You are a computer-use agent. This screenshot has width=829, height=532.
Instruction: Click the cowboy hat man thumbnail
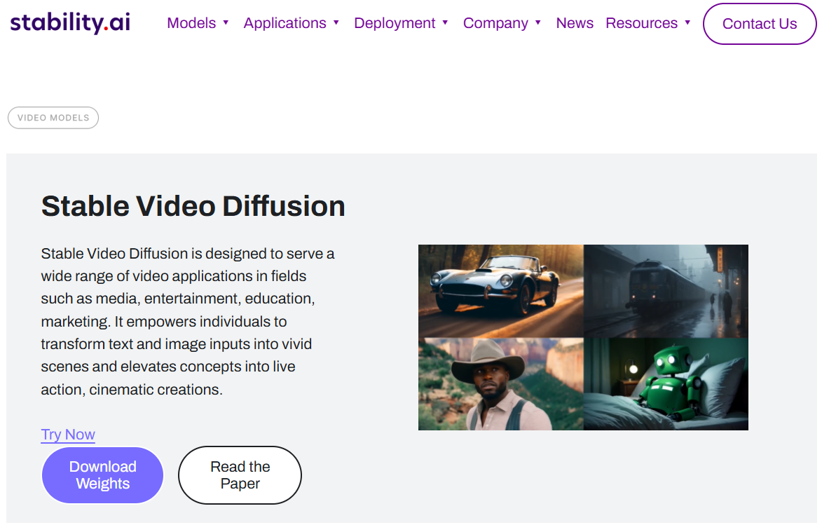[x=500, y=383]
